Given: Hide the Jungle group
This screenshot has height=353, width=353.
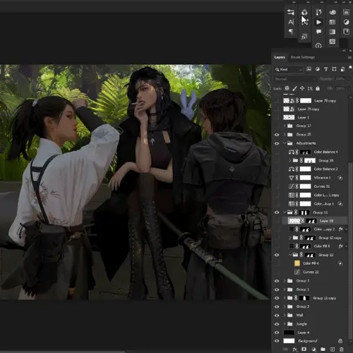Looking at the screenshot, I should [277, 324].
